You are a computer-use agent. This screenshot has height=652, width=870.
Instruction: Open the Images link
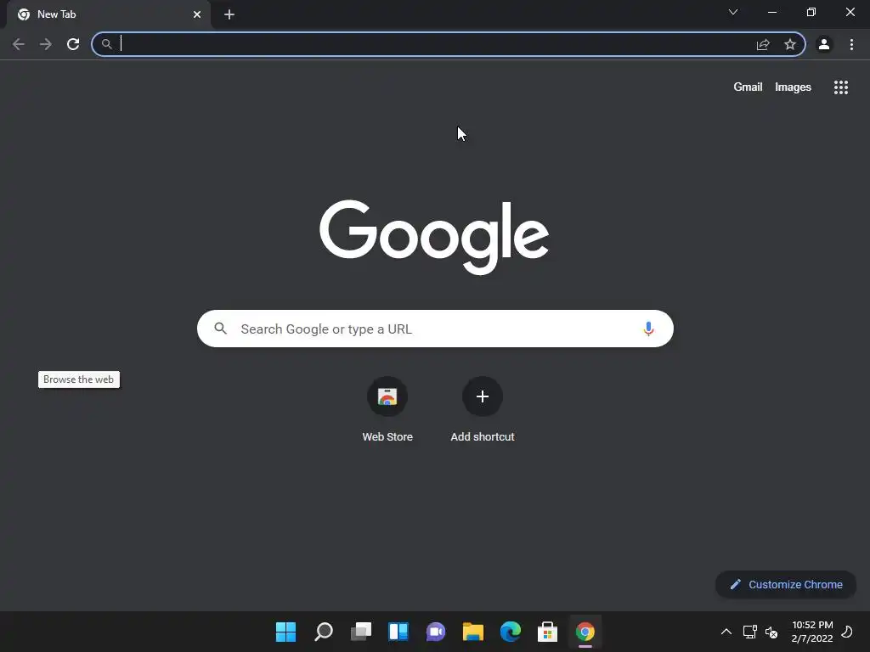(x=793, y=87)
